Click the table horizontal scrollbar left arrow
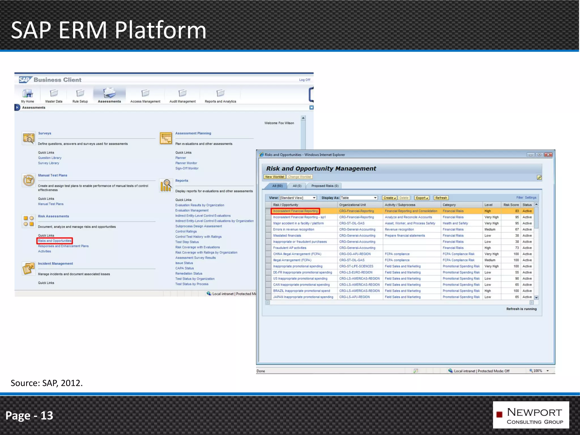Screen dimensions: 580x435 tap(268, 302)
